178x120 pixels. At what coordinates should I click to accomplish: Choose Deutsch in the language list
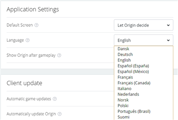coord(125,54)
